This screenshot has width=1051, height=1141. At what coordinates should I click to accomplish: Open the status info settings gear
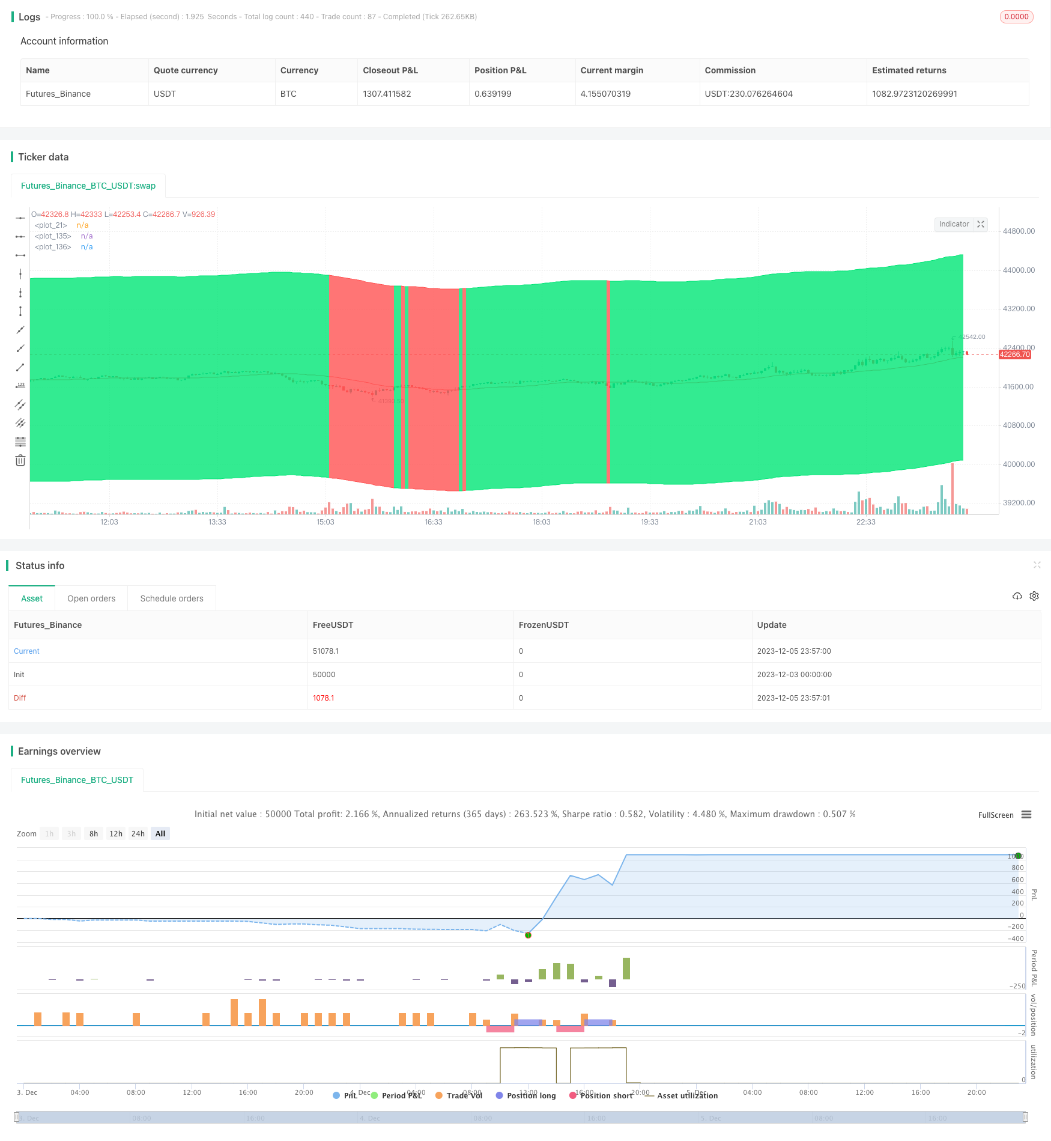[x=1034, y=596]
